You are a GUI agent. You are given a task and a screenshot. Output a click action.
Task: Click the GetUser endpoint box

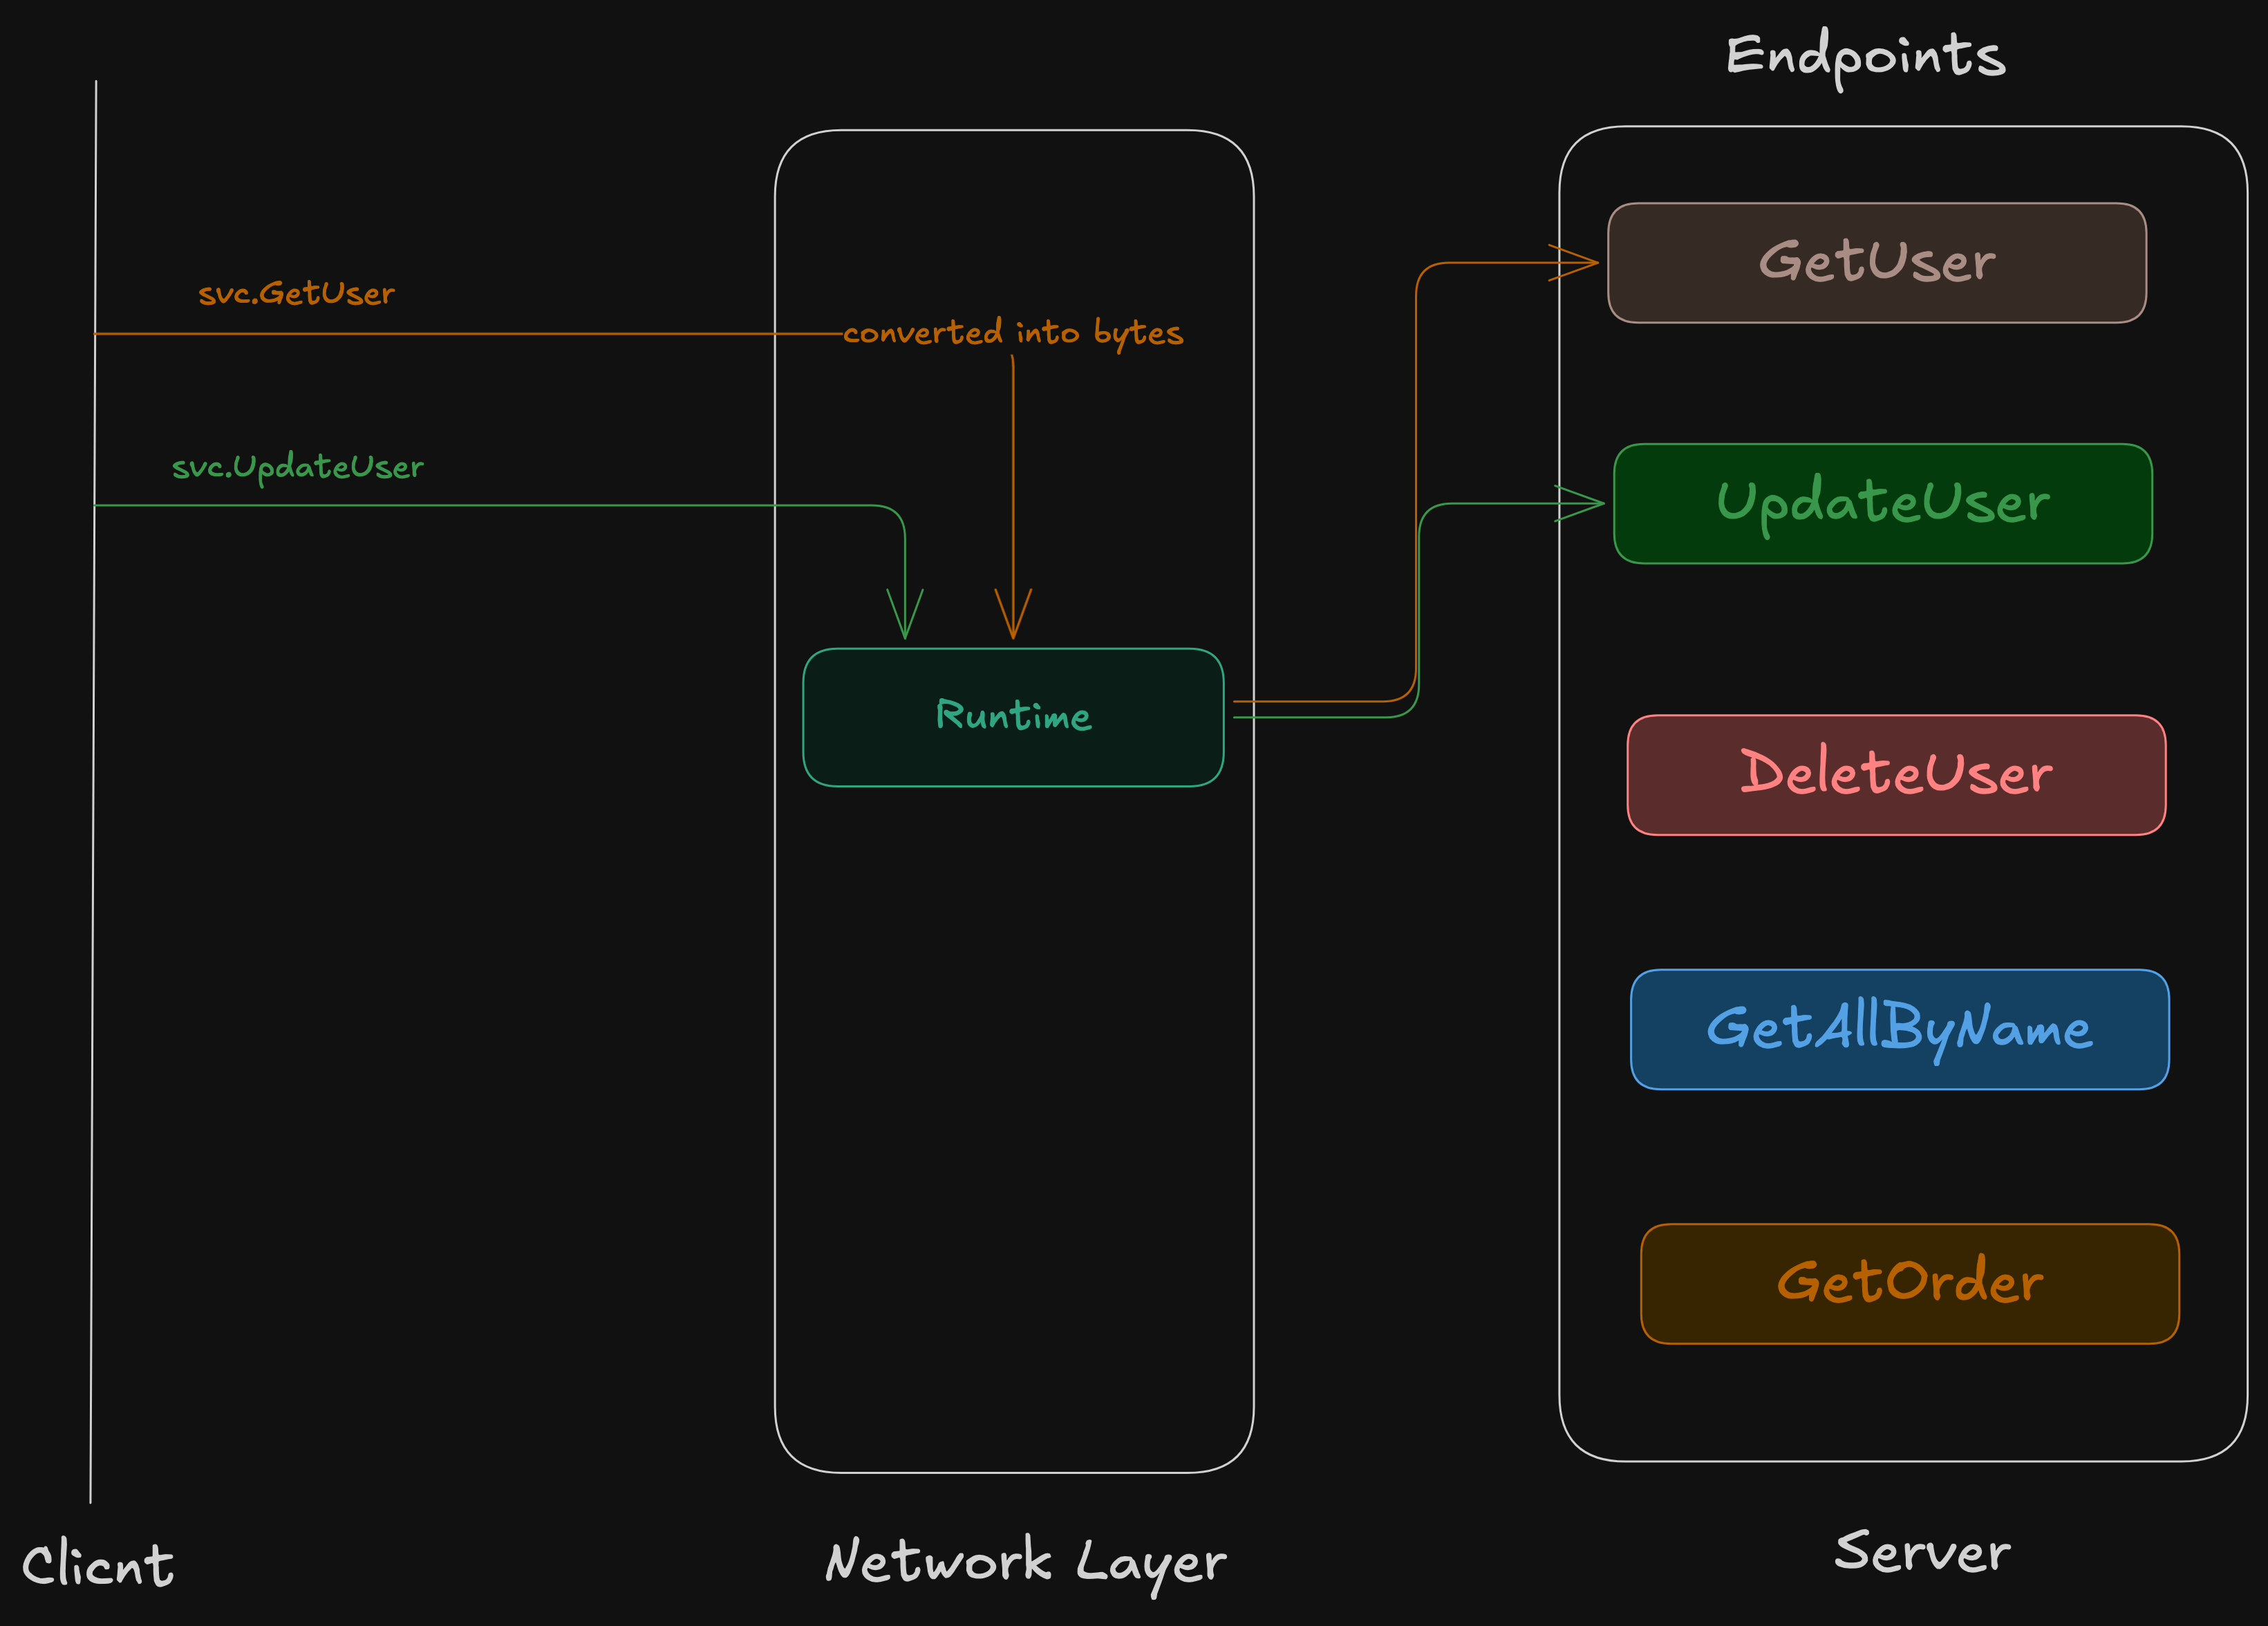click(x=1876, y=263)
